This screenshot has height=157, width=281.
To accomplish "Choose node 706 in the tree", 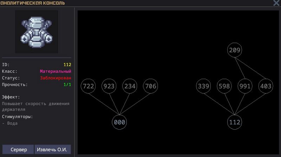I will [x=150, y=86].
